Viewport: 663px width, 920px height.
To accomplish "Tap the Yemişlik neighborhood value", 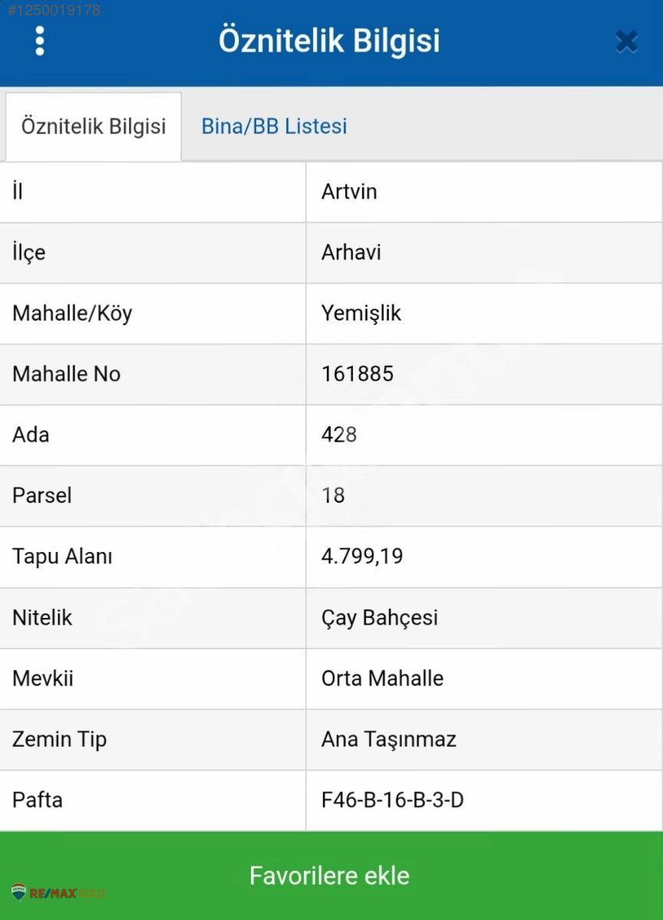I will (361, 313).
